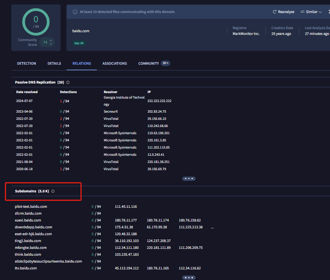Screen dimensions: 330x280
Task: Click IP 111.45.11.116 of pilot-test
Action: (126, 206)
